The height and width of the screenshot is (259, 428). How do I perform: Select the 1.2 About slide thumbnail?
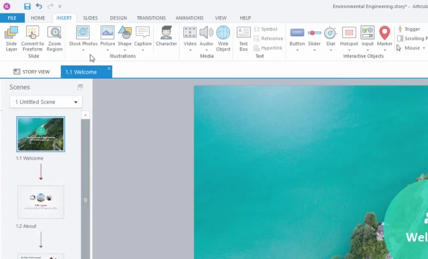click(x=41, y=202)
